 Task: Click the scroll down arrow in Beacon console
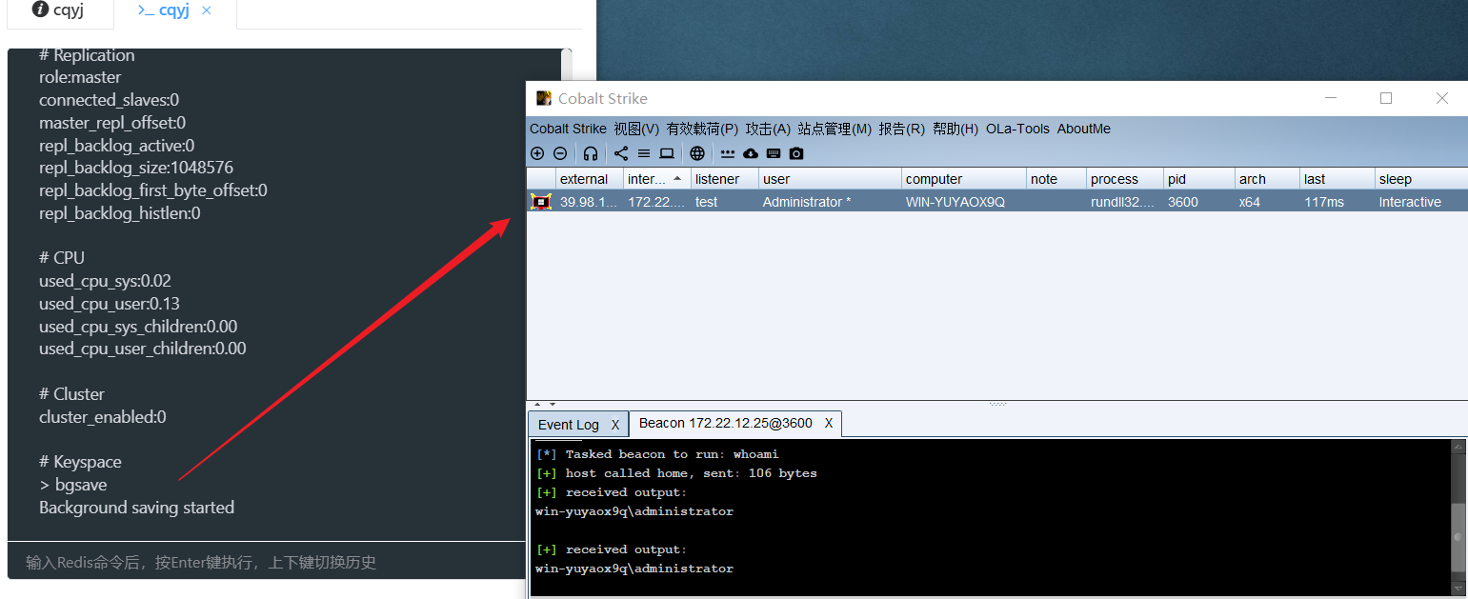tap(1458, 590)
